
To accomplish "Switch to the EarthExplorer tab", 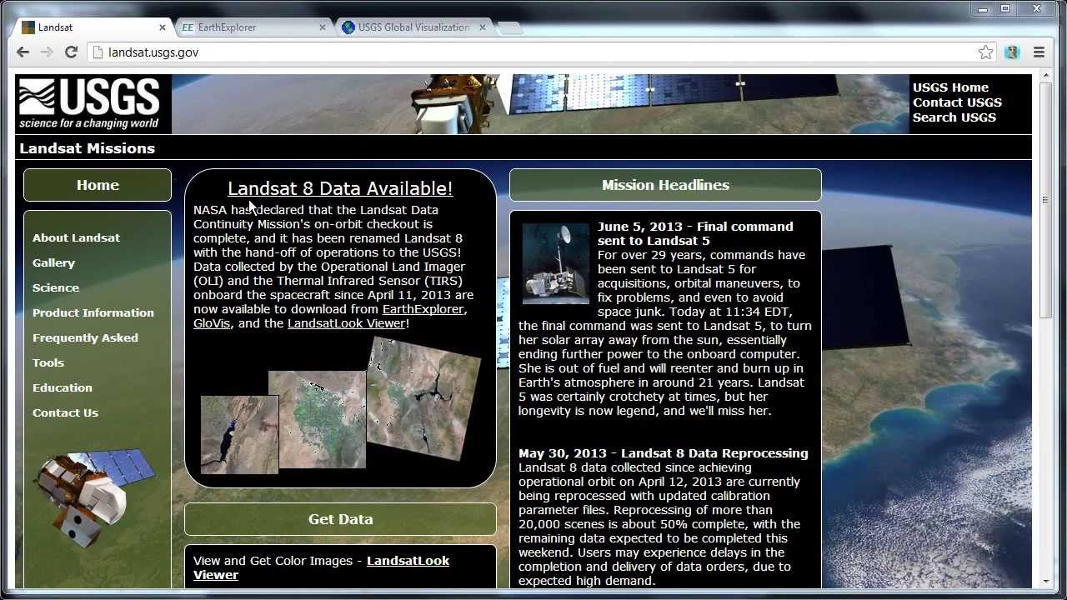I will pyautogui.click(x=253, y=27).
